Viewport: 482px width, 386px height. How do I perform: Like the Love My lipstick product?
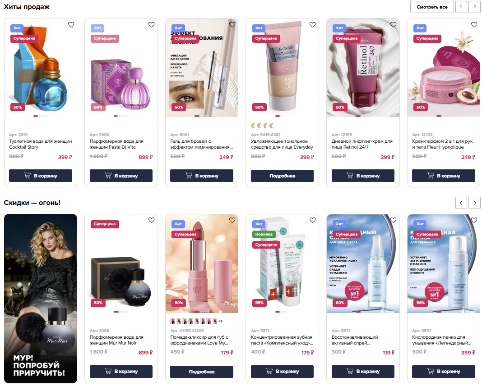point(232,220)
